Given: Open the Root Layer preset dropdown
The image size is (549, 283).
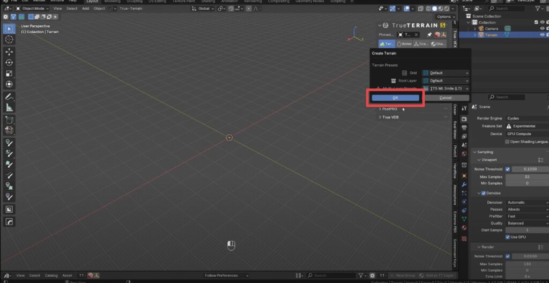Looking at the screenshot, I should point(446,80).
